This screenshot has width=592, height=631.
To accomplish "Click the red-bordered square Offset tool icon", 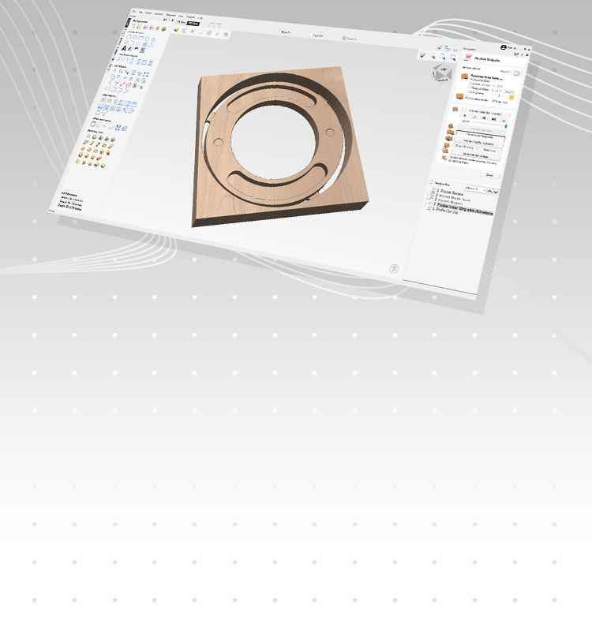I will coord(93,124).
